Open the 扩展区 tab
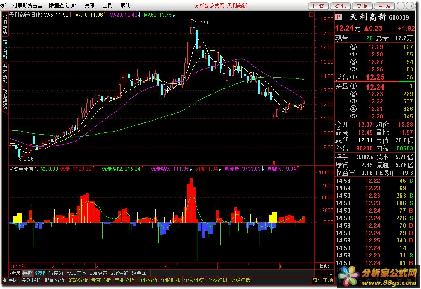Screen dimensions: 421x289 [10, 280]
